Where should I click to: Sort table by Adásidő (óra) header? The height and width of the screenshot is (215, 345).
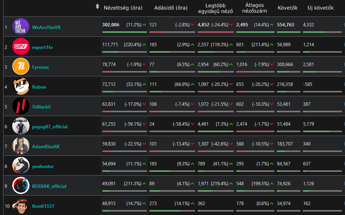click(x=171, y=8)
